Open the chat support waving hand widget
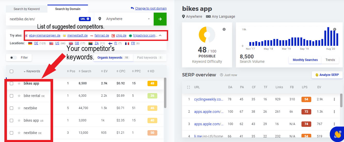This screenshot has height=142, width=344. tap(337, 134)
